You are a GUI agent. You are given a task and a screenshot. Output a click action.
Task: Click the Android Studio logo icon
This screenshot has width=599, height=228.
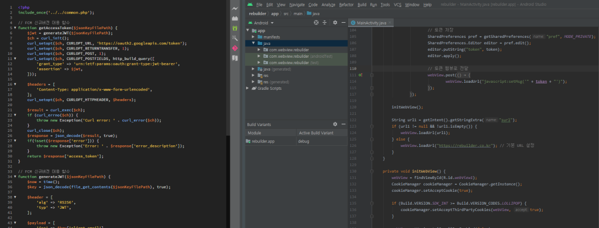[250, 5]
